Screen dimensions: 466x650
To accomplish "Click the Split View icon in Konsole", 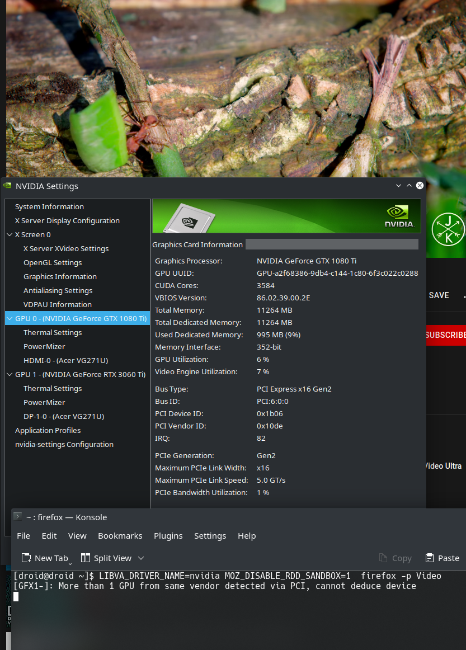I will tap(86, 558).
